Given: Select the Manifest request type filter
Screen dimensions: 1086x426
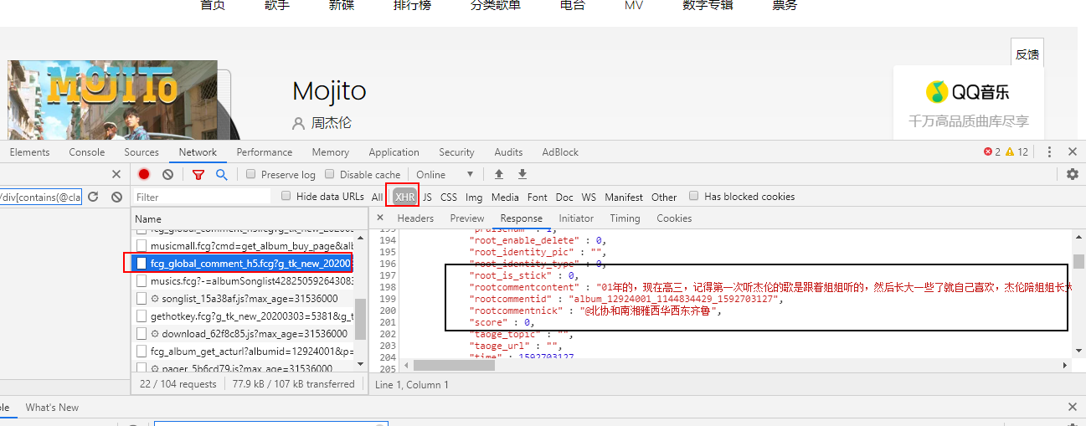Looking at the screenshot, I should (624, 197).
